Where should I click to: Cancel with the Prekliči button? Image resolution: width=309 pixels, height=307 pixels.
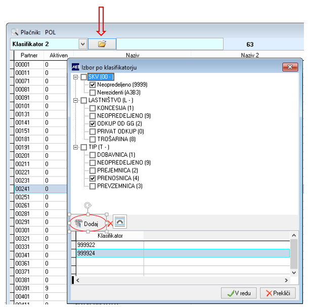278,293
